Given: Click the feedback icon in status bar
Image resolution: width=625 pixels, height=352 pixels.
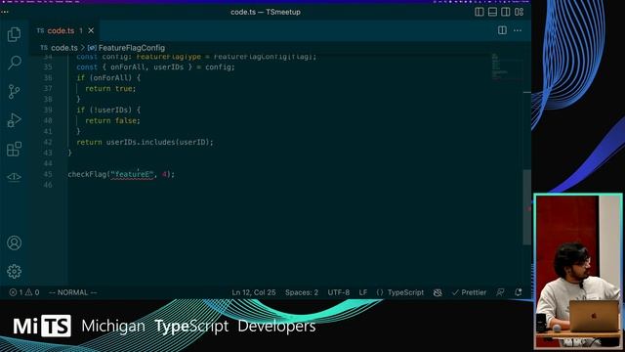Looking at the screenshot, I should pos(500,292).
